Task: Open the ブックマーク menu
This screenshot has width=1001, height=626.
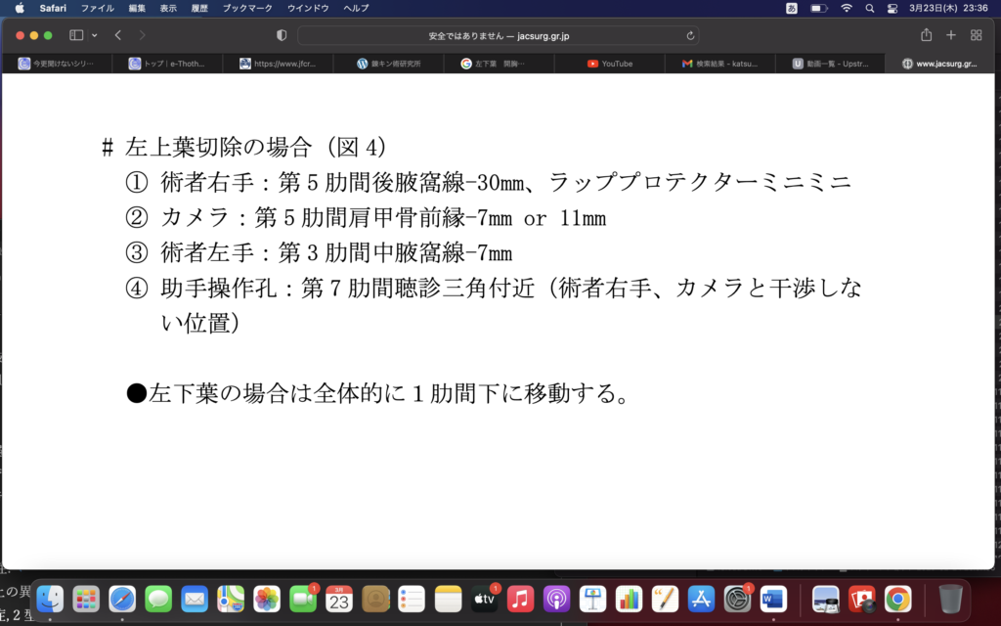Action: pyautogui.click(x=247, y=8)
